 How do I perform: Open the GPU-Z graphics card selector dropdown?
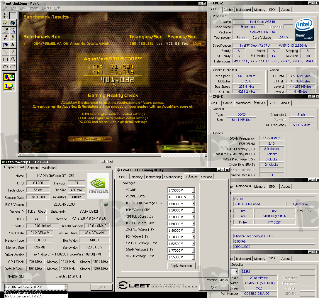pyautogui.click(x=66, y=287)
